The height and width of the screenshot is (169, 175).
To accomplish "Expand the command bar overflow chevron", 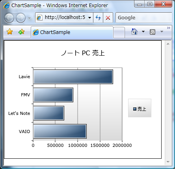I will point(169,28).
